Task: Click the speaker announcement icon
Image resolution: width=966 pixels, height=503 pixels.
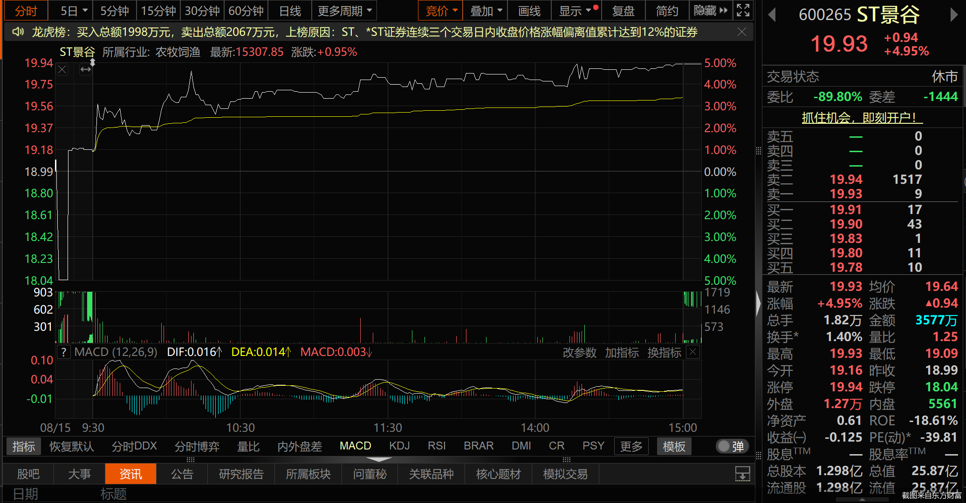Action: (18, 32)
